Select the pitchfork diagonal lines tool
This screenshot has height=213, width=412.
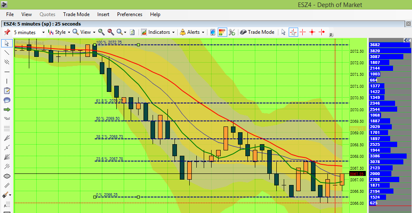[x=7, y=166]
